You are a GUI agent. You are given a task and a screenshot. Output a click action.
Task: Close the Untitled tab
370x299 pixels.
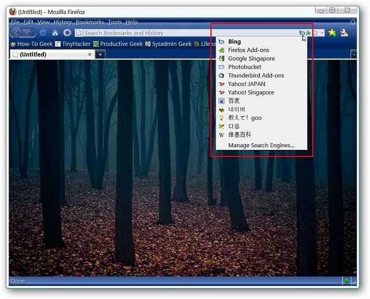click(x=90, y=54)
